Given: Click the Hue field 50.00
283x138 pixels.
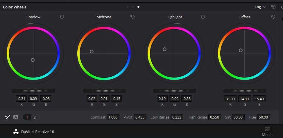Looking at the screenshot, I should 264,117.
